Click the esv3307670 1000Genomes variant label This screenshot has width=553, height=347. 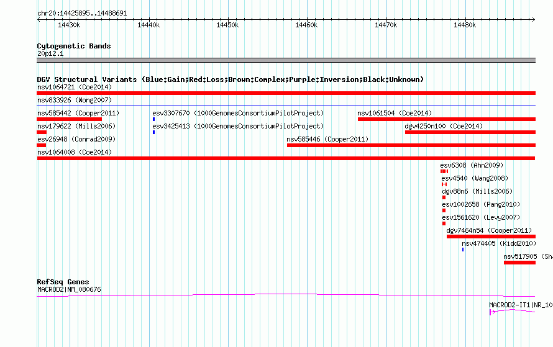238,113
